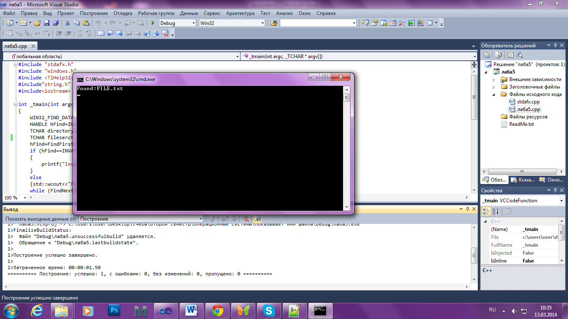The width and height of the screenshot is (568, 319).
Task: Click the Properties icon in Solution Explorer toolbar
Action: click(487, 55)
